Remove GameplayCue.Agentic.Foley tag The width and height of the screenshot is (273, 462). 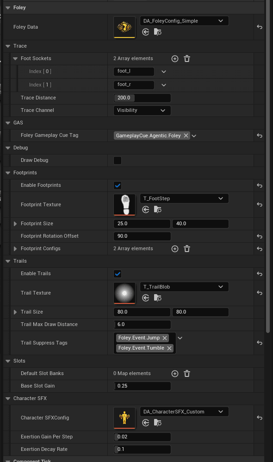pos(186,136)
